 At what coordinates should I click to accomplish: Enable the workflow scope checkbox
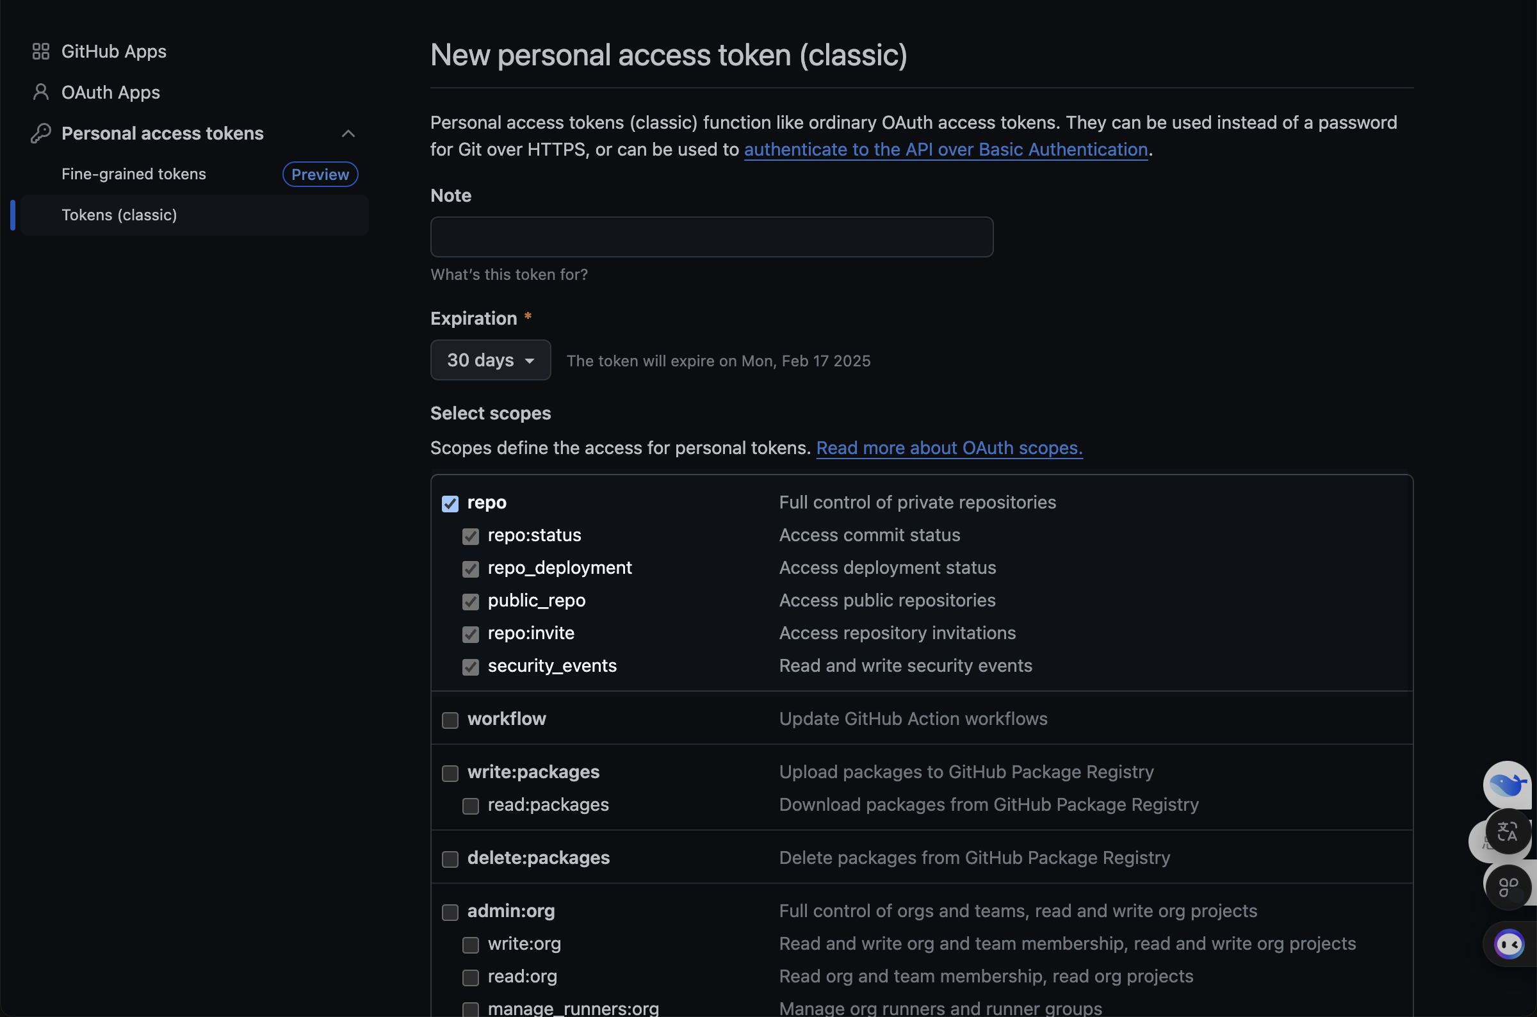click(x=450, y=720)
